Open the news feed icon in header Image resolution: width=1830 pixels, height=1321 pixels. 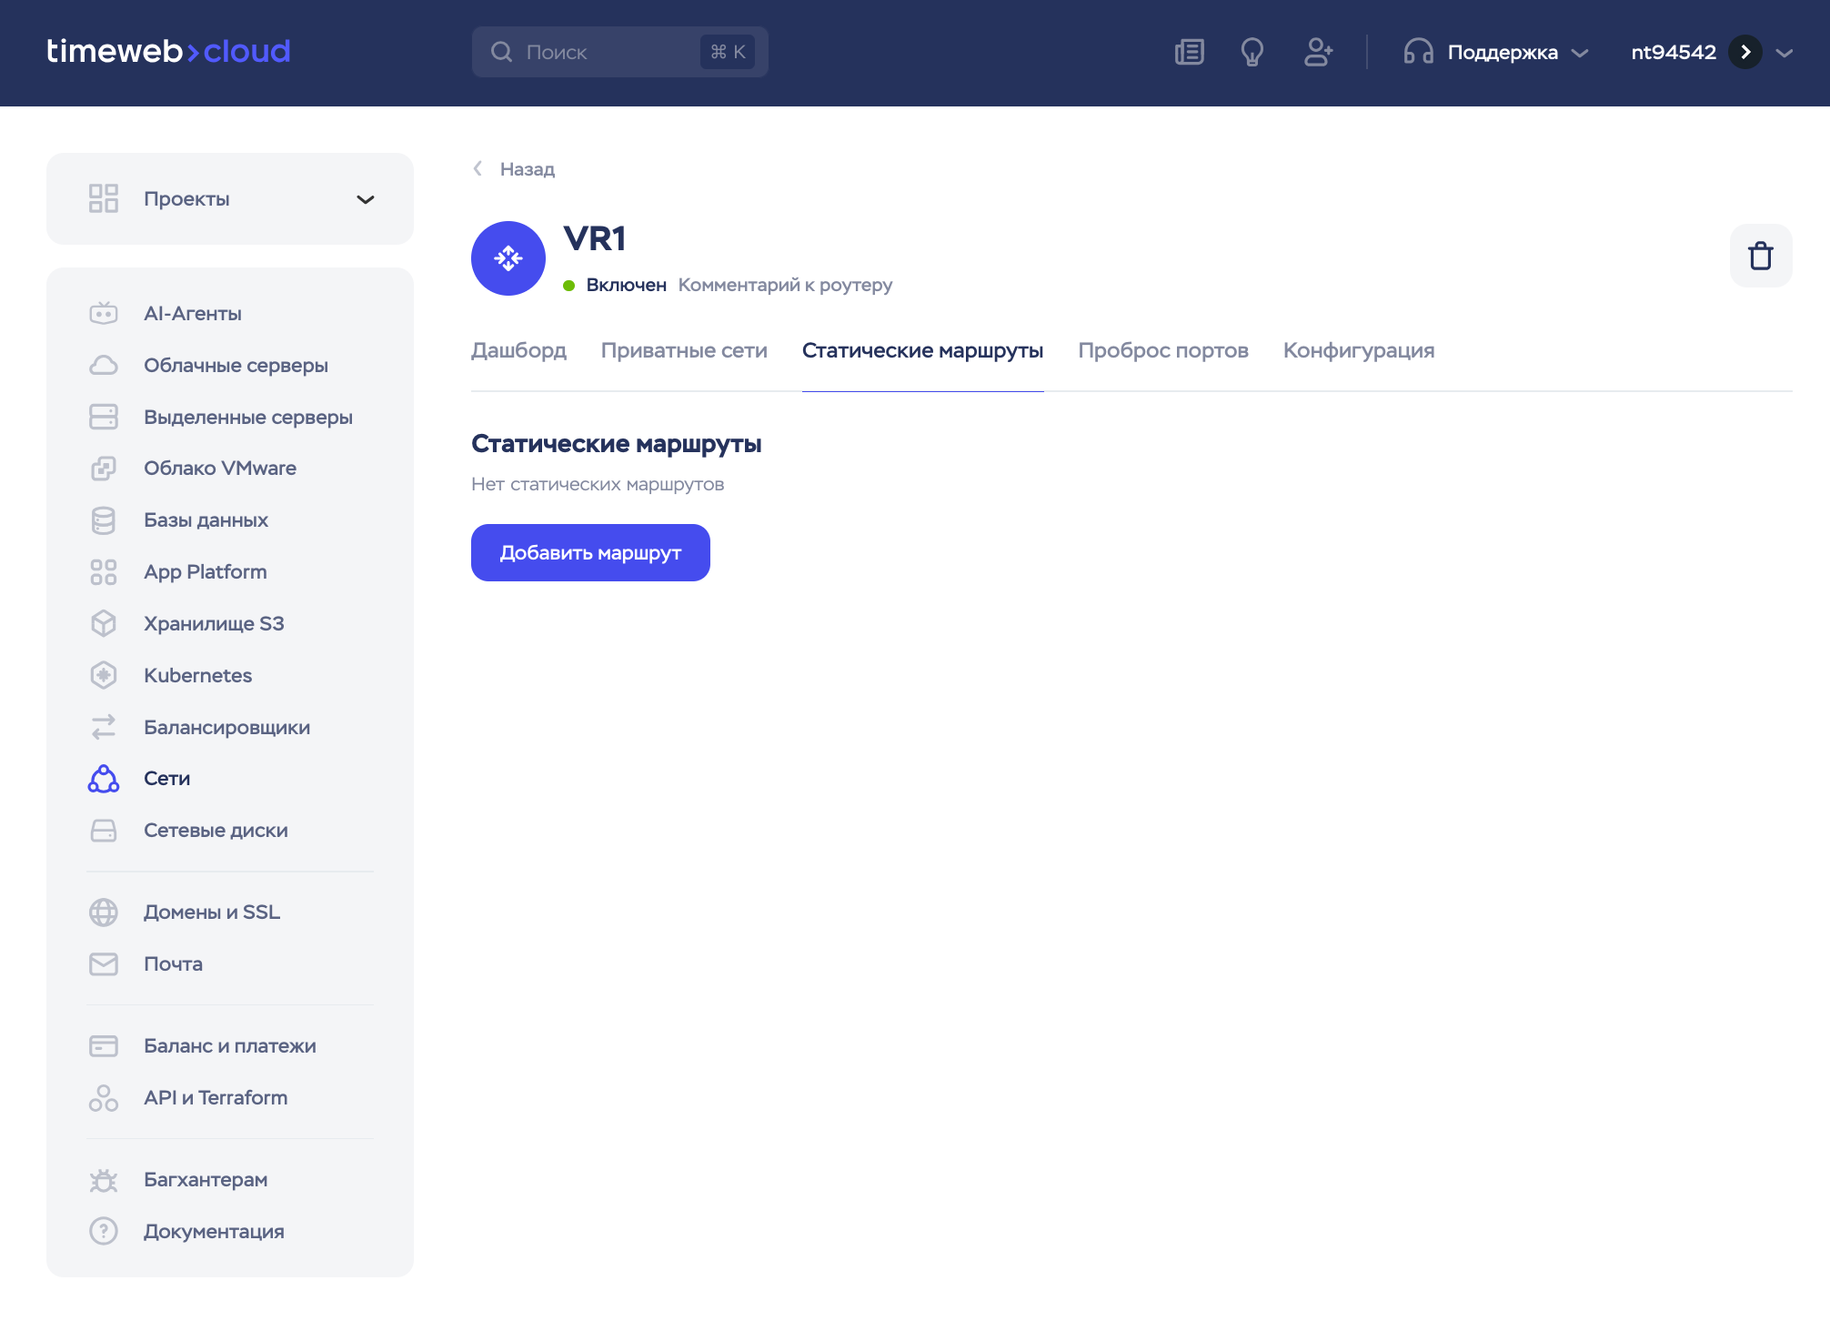point(1189,52)
